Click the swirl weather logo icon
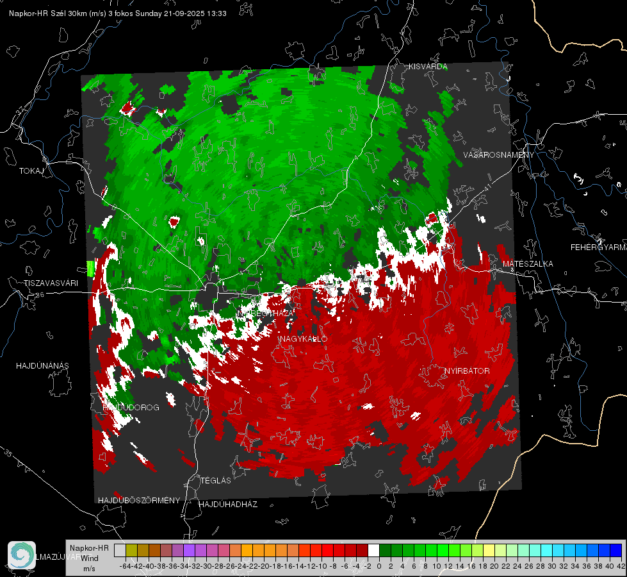The height and width of the screenshot is (577, 627). pyautogui.click(x=22, y=555)
